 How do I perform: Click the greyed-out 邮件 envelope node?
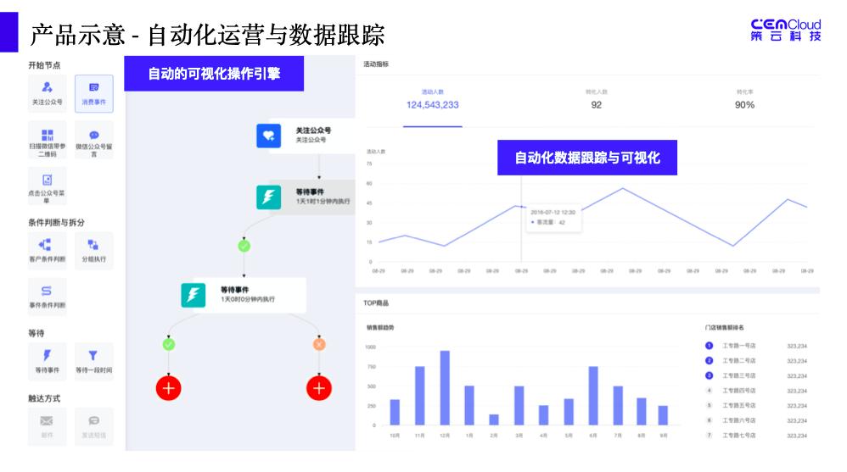[x=47, y=426]
